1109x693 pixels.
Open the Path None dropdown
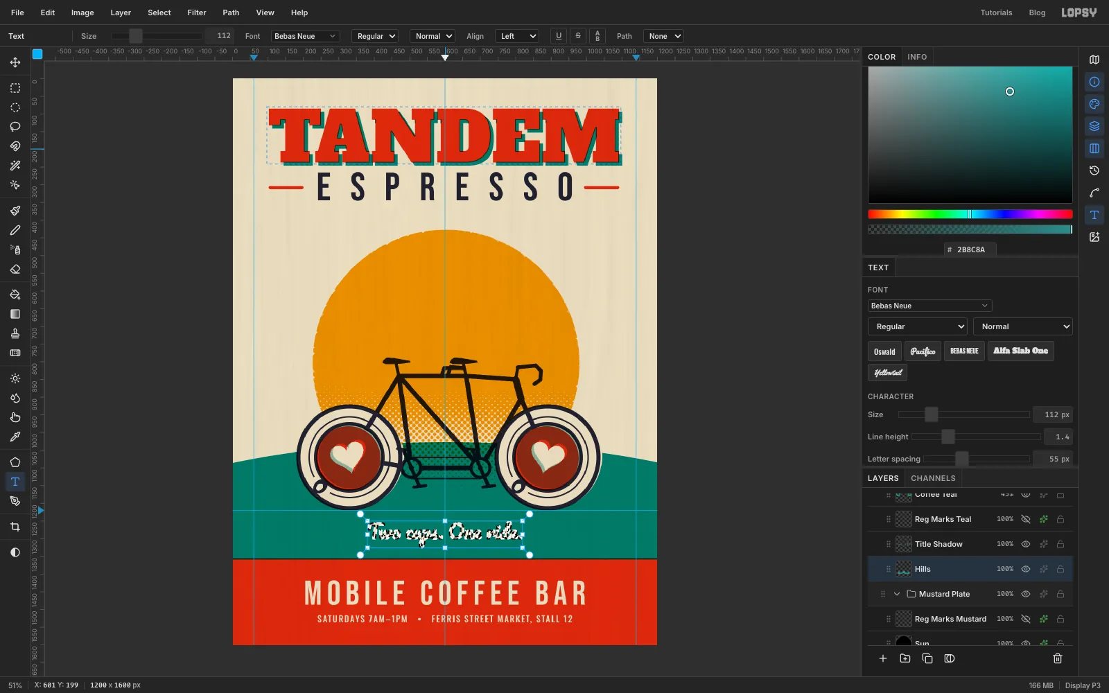(x=663, y=36)
